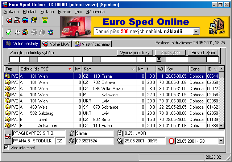Click cargo icon in the Ostrava row
The height and width of the screenshot is (162, 232).
pyautogui.click(x=8, y=82)
